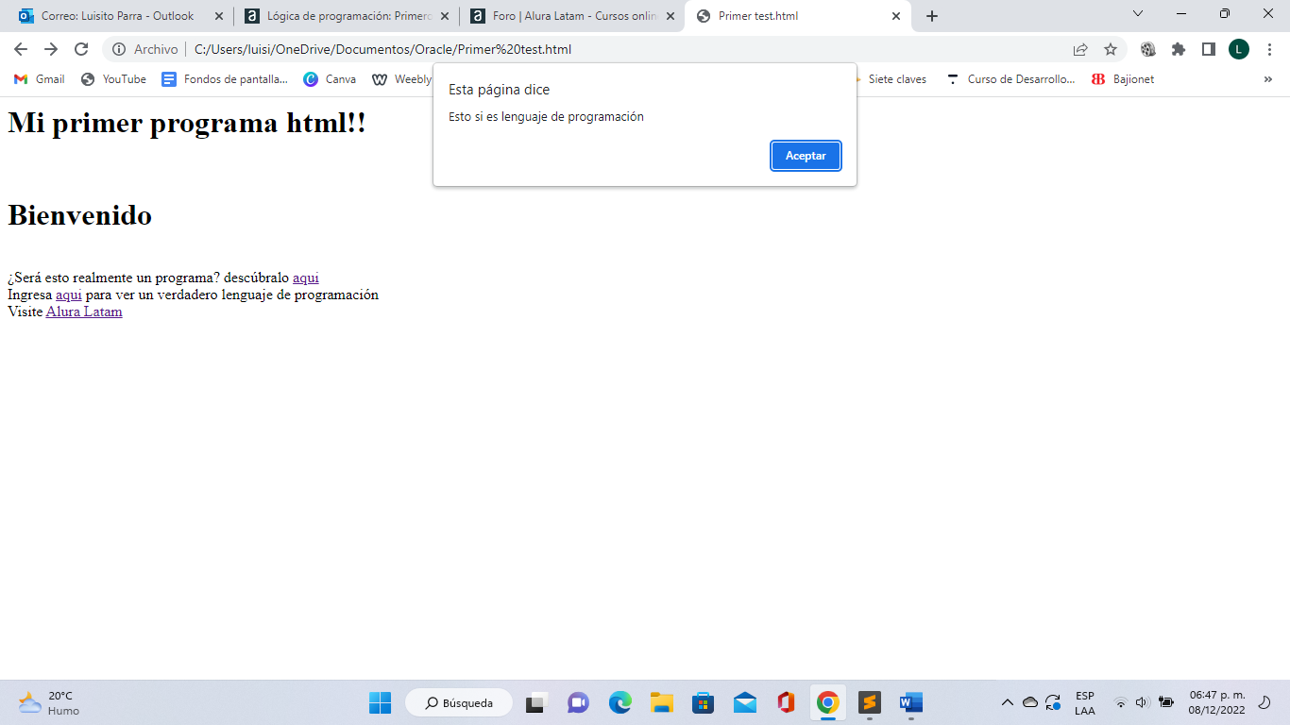Click the share page icon in the address bar
1290x725 pixels.
1080,49
